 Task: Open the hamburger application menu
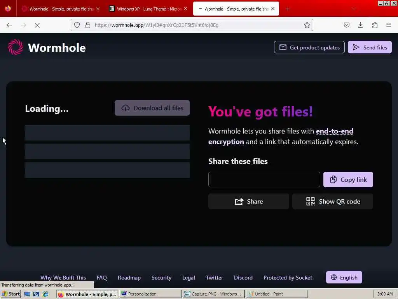tap(388, 25)
